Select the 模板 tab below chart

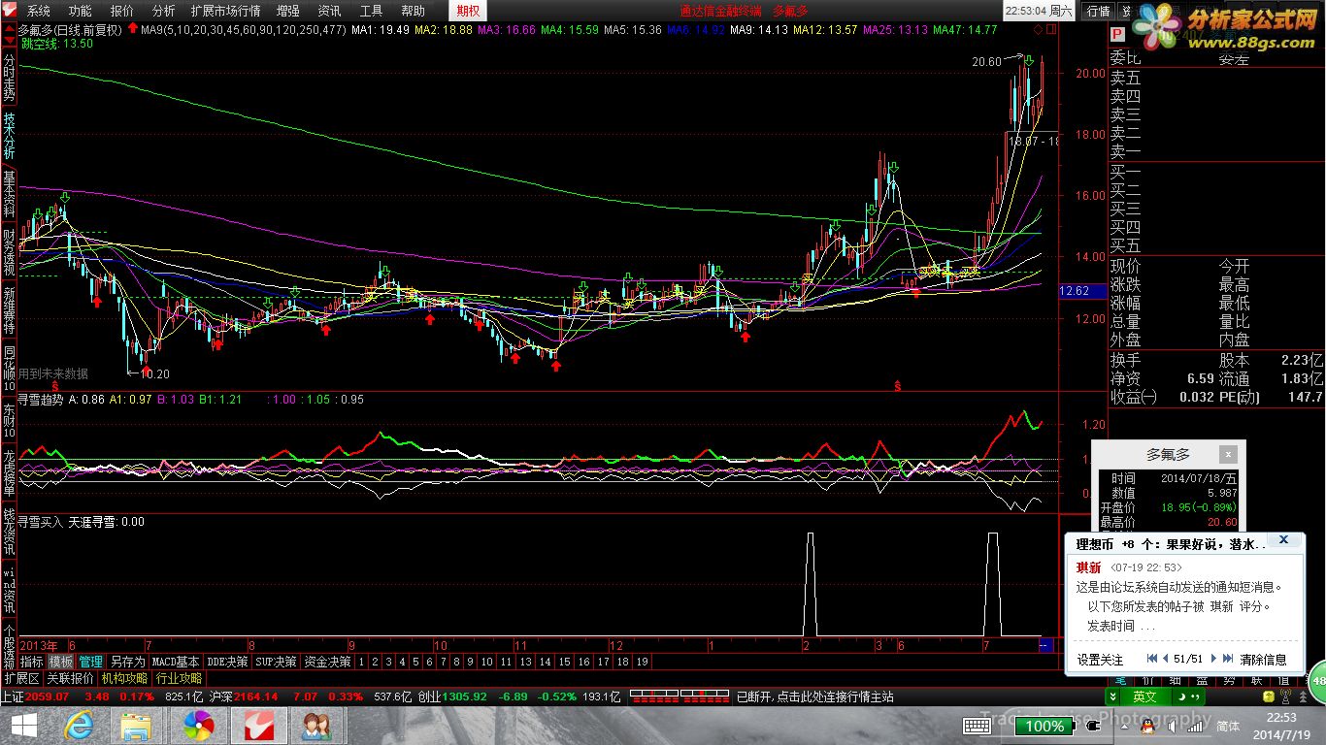(61, 662)
